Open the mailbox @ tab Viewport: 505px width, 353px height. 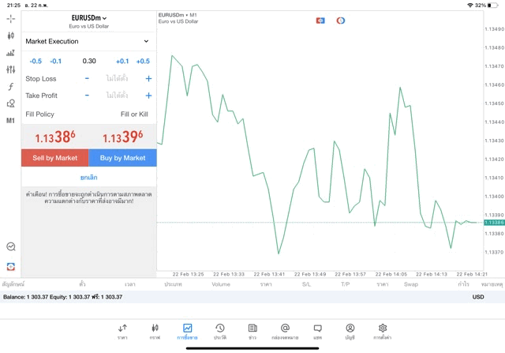pyautogui.click(x=285, y=331)
